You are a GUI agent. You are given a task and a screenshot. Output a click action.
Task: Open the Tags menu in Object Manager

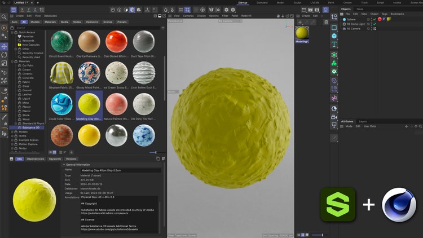(x=385, y=14)
